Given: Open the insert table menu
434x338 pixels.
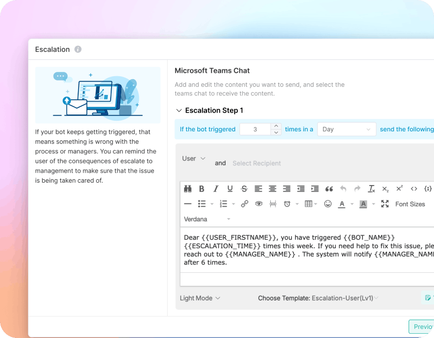Looking at the screenshot, I should 310,204.
